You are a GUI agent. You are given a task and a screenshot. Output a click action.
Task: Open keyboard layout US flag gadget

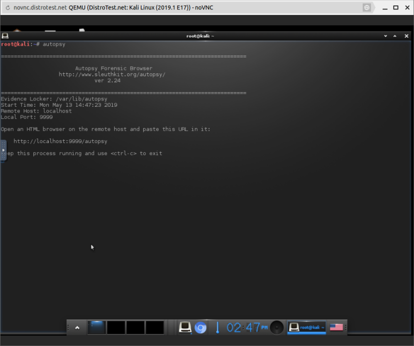pyautogui.click(x=336, y=327)
